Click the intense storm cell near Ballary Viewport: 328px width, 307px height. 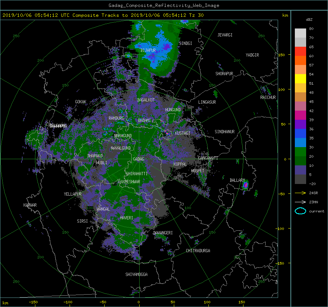click(x=246, y=185)
